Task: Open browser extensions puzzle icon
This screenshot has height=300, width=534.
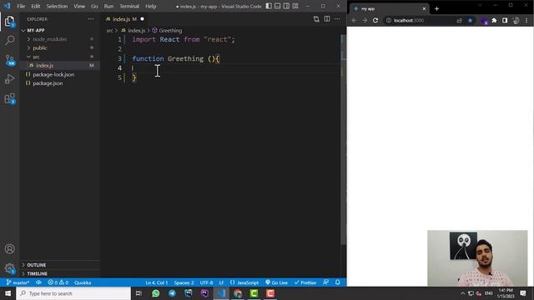Action: tap(494, 20)
